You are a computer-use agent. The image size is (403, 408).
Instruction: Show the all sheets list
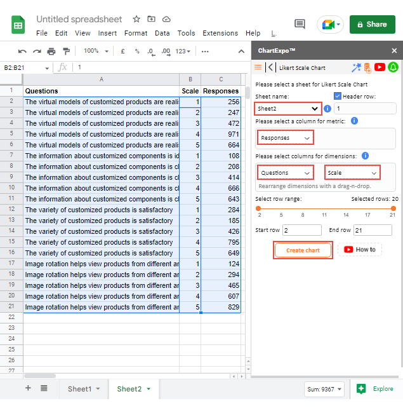tap(44, 388)
